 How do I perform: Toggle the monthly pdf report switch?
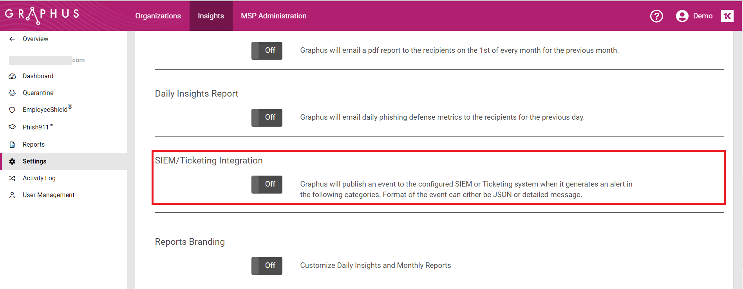pos(267,50)
